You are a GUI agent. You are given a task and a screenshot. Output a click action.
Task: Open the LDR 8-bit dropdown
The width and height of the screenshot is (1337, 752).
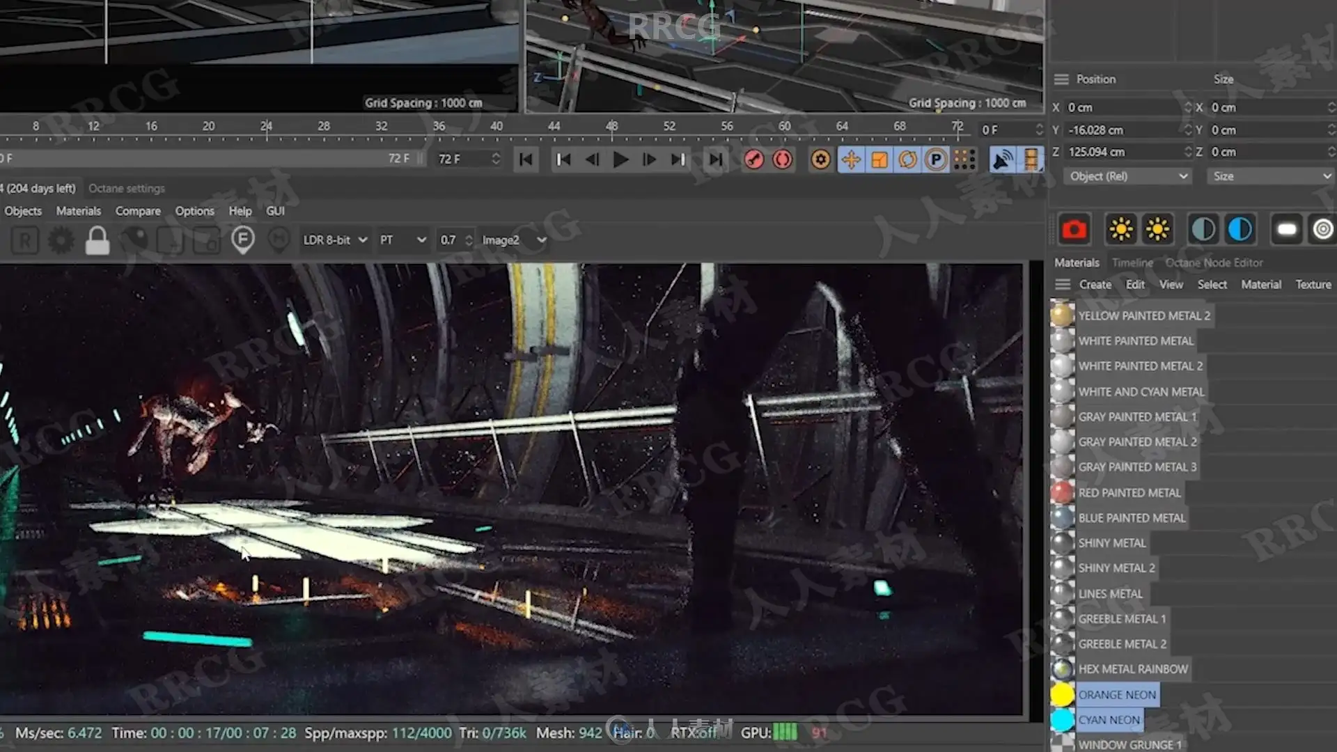pyautogui.click(x=335, y=240)
